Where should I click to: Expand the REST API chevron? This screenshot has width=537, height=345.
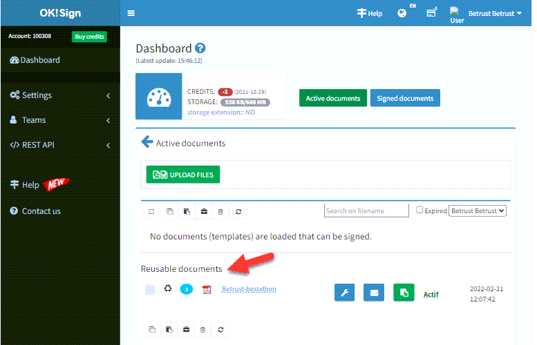tap(109, 146)
